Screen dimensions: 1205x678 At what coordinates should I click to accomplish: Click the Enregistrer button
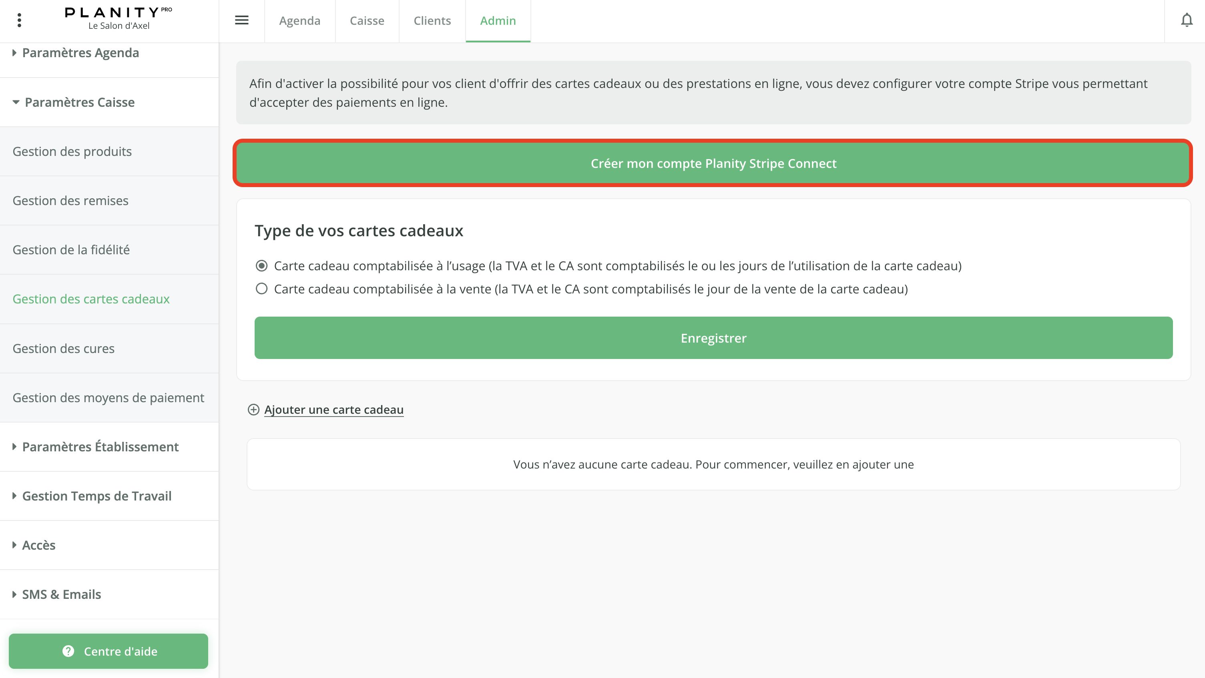(713, 338)
